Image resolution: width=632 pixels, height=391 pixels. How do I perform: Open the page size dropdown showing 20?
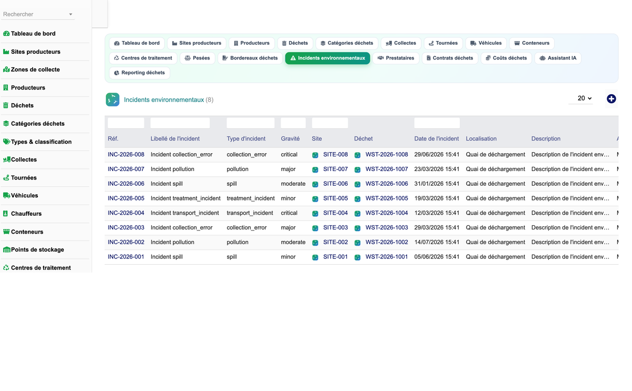coord(581,98)
